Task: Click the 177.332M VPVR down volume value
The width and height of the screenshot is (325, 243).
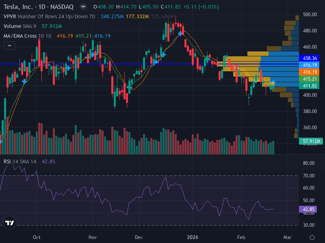Action: pyautogui.click(x=137, y=17)
